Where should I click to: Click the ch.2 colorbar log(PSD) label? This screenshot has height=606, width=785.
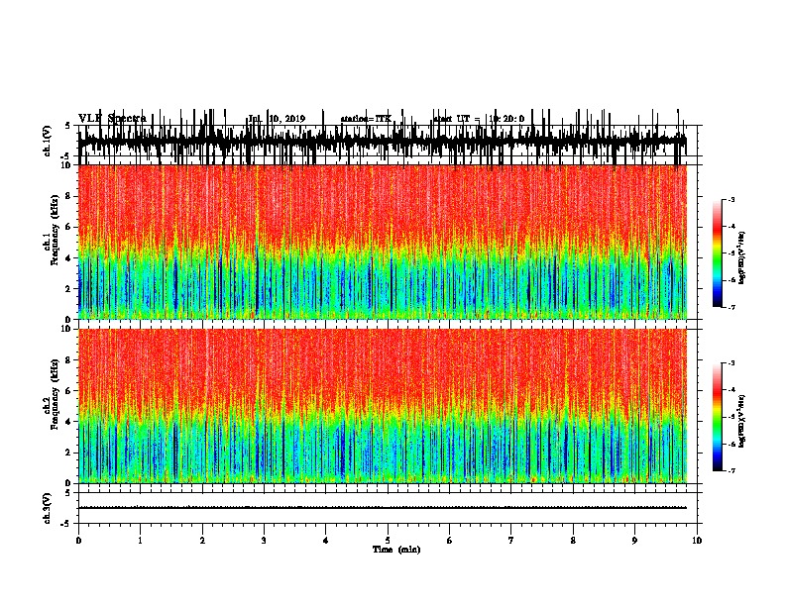(742, 421)
